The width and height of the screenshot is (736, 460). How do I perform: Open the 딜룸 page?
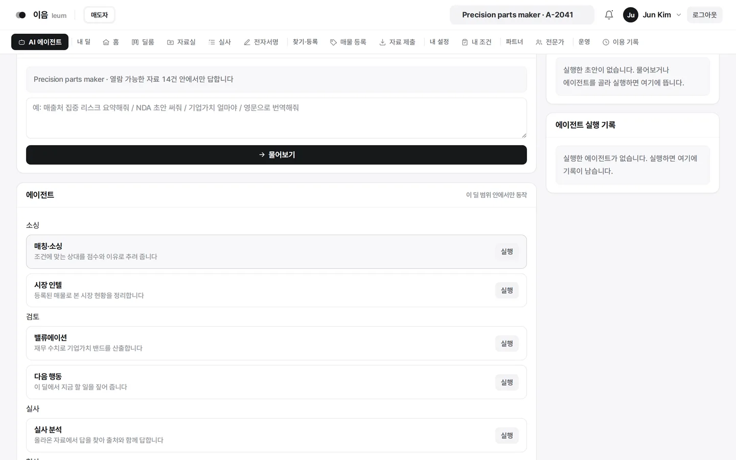click(143, 42)
